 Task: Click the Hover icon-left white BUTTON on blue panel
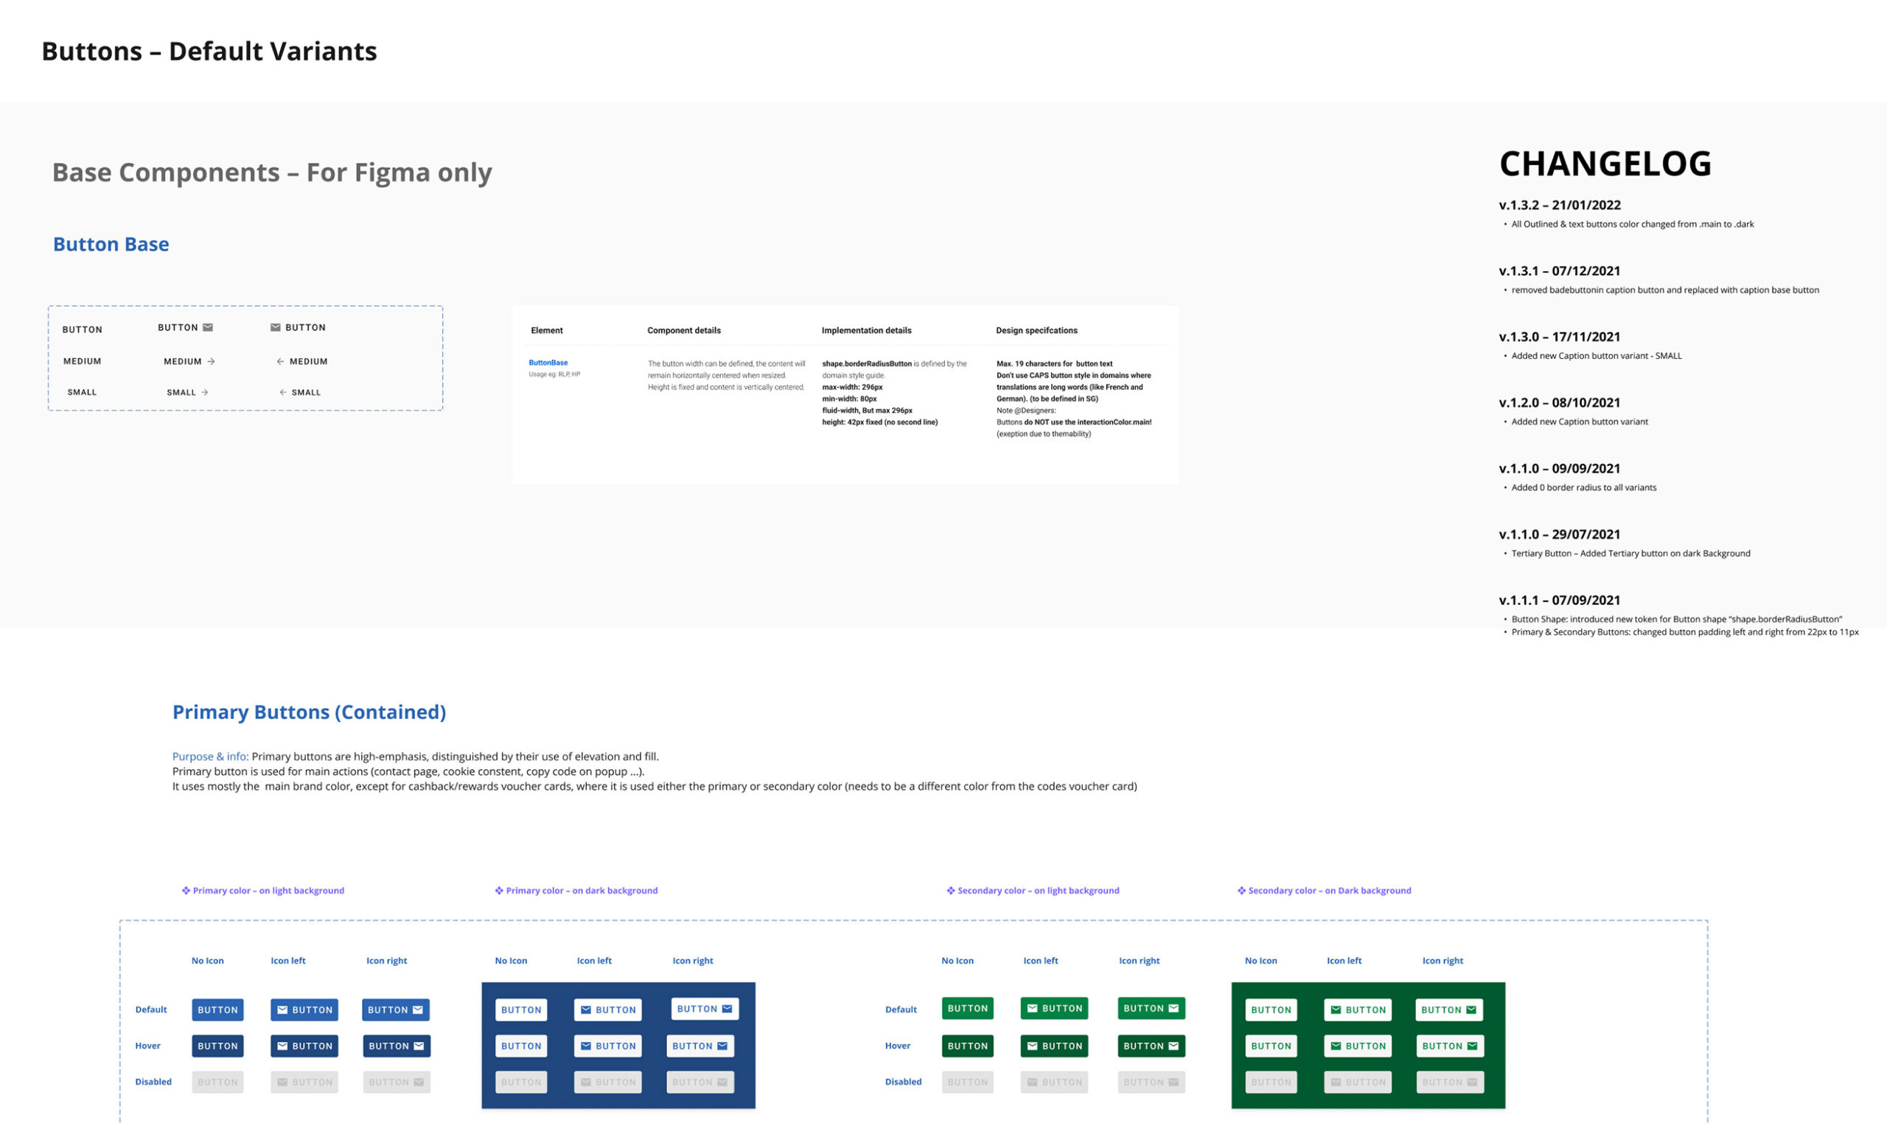click(x=607, y=1046)
